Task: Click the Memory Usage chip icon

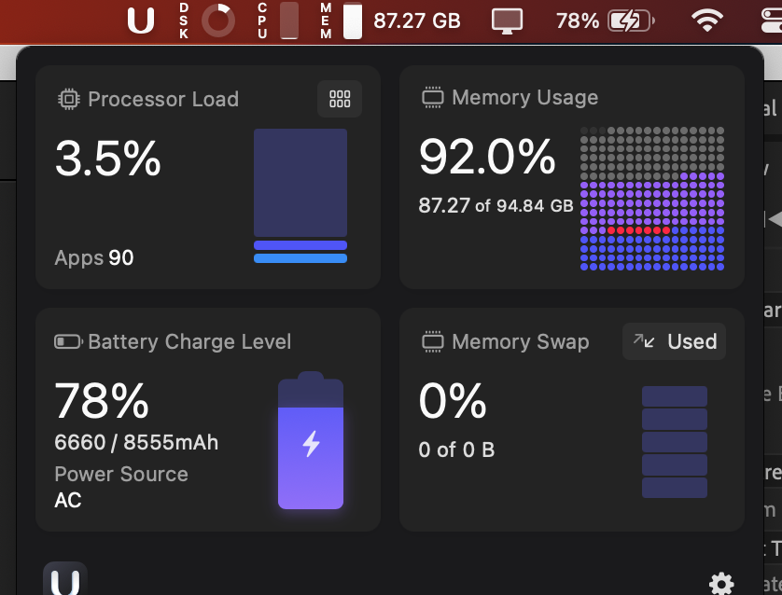Action: coord(433,96)
